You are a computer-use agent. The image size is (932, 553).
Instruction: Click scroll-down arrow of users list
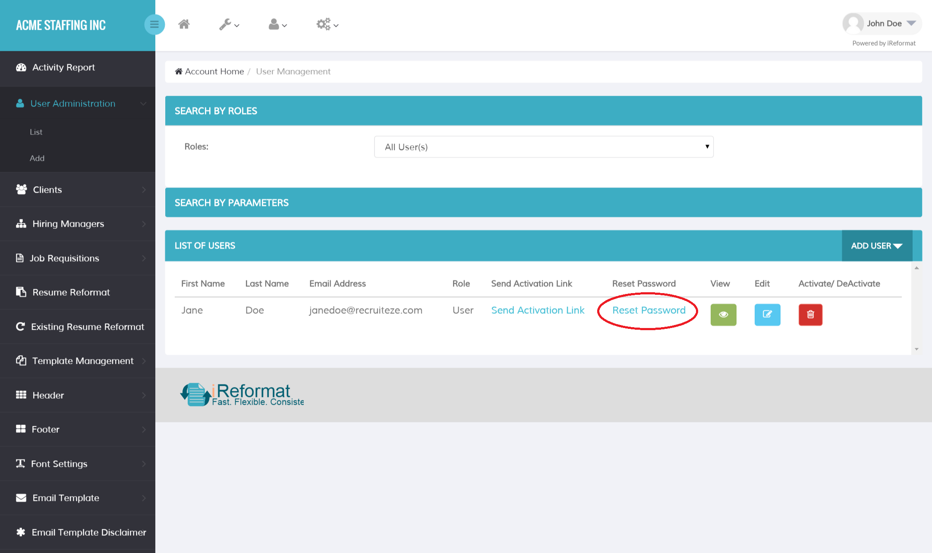pos(916,349)
